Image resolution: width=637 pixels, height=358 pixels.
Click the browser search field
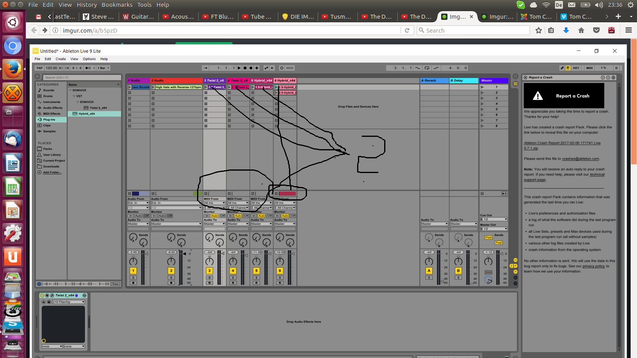point(82,78)
